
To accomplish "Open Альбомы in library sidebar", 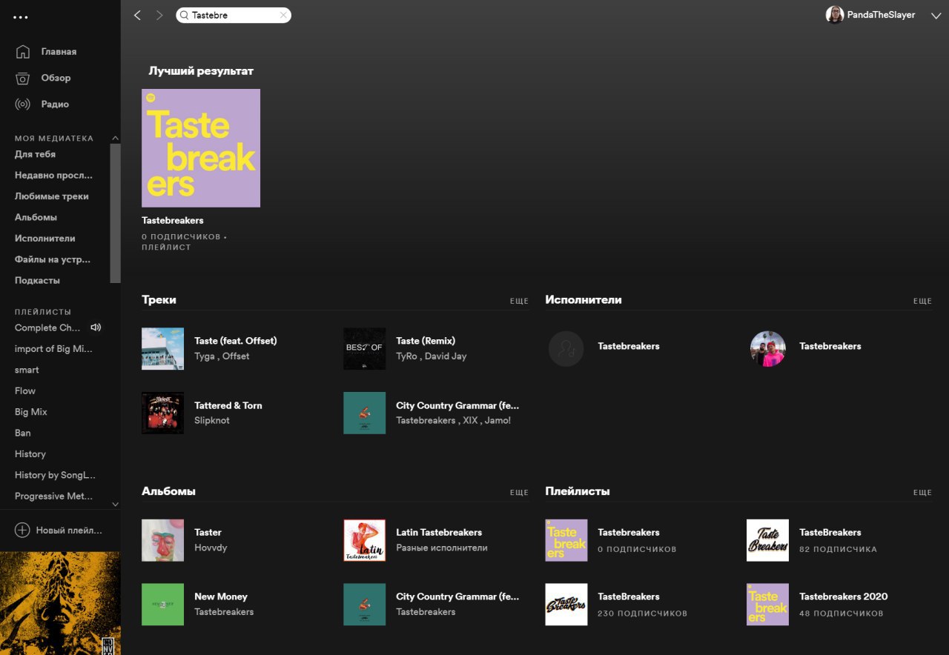I will click(36, 217).
